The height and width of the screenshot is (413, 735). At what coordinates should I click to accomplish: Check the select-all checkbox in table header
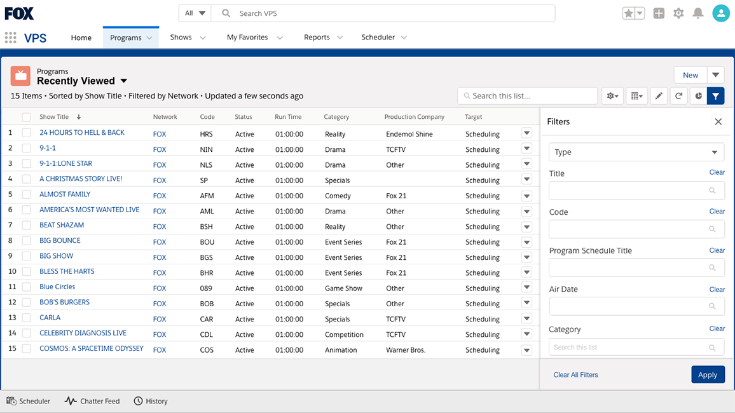tap(26, 117)
